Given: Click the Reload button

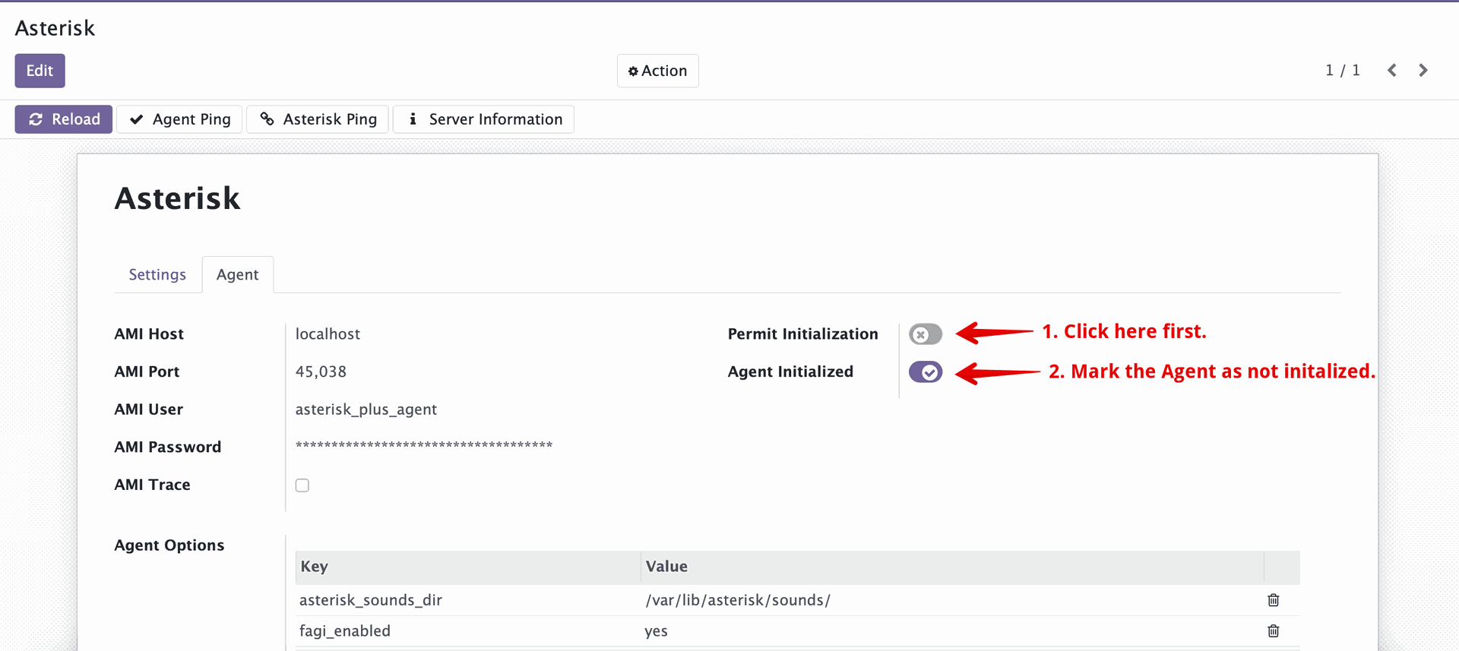Looking at the screenshot, I should click(64, 119).
